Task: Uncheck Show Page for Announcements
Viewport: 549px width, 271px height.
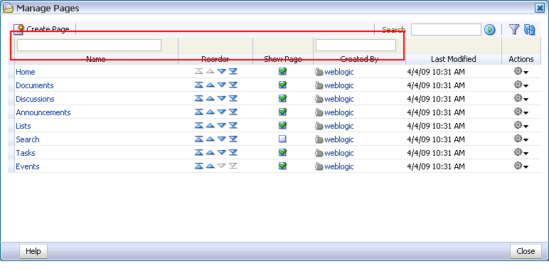Action: click(282, 112)
